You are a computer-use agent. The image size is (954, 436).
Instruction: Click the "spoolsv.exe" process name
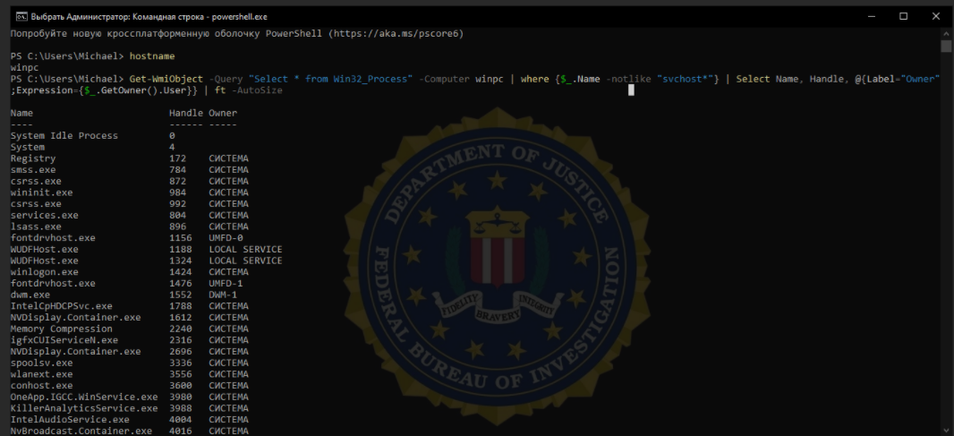click(x=41, y=363)
